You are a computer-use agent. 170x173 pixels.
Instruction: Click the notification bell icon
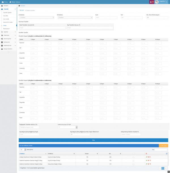click(151, 2)
